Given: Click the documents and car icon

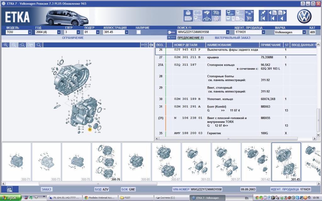Looking at the screenshot, I should coord(240,19).
